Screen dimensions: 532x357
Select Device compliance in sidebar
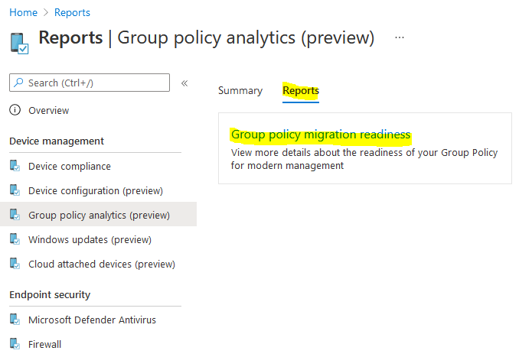click(69, 166)
